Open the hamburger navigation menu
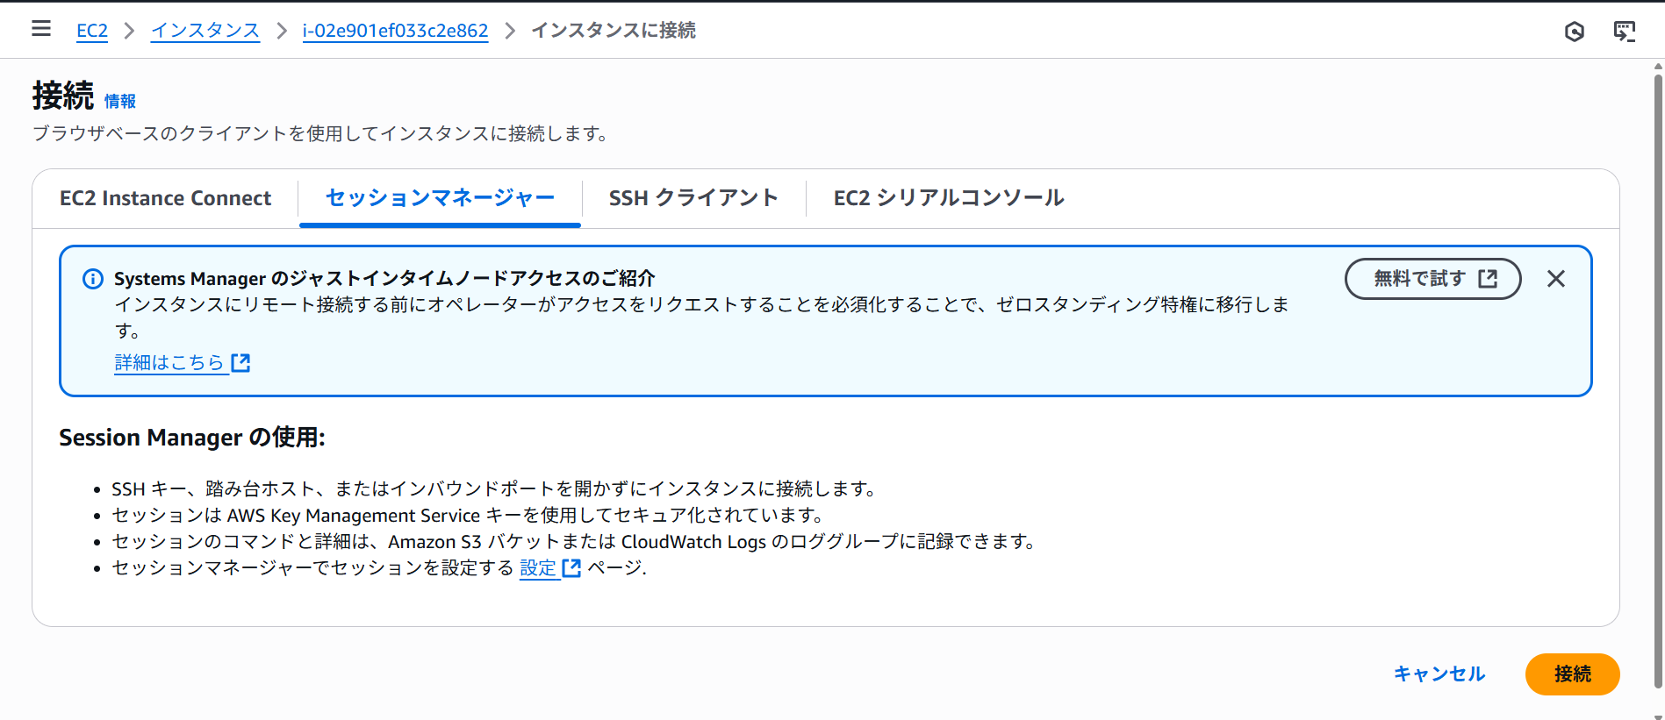The height and width of the screenshot is (720, 1665). (x=41, y=29)
